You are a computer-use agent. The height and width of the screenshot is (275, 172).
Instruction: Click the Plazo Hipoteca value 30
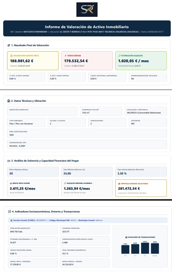pyautogui.click(x=11, y=173)
